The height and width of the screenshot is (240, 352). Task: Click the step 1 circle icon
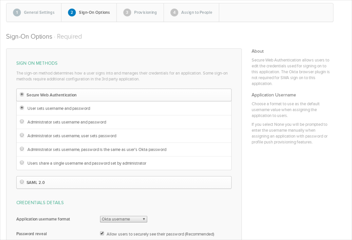point(17,12)
